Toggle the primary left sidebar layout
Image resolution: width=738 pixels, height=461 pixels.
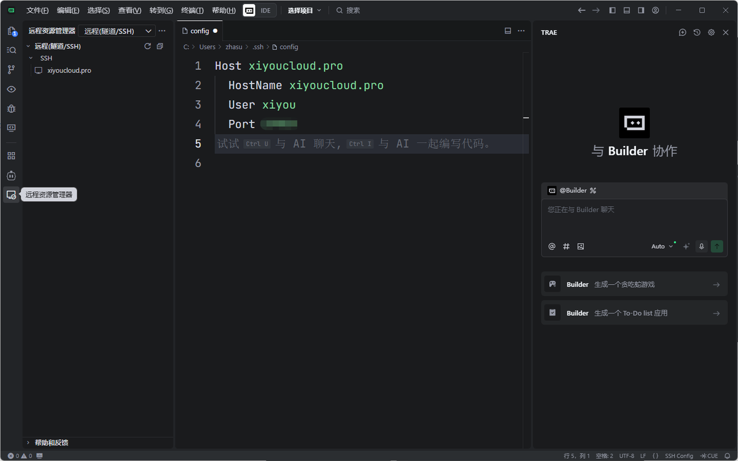pos(612,10)
